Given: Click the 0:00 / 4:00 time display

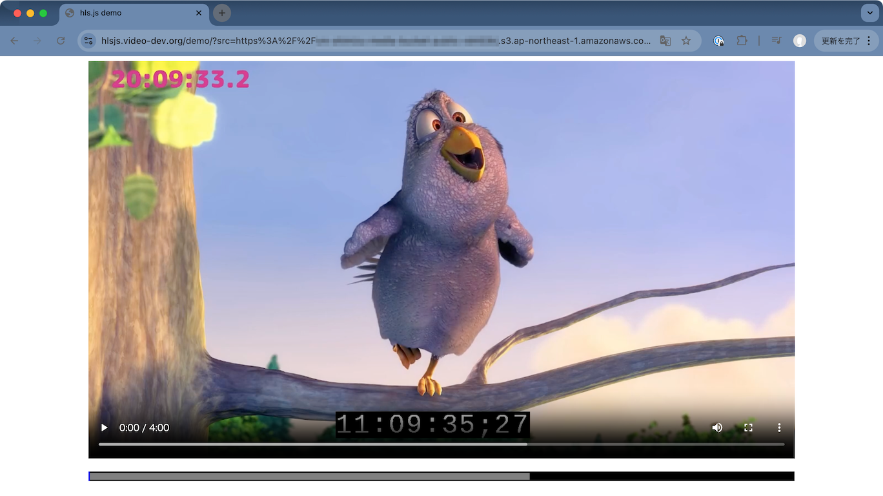Looking at the screenshot, I should coord(144,428).
